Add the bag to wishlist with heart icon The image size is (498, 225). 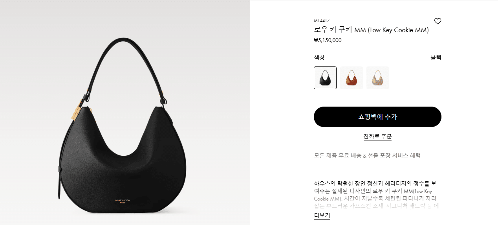pos(438,21)
